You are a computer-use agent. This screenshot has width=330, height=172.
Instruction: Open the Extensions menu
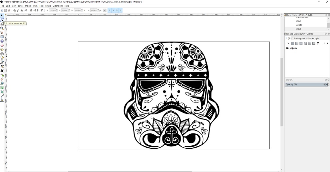point(58,6)
